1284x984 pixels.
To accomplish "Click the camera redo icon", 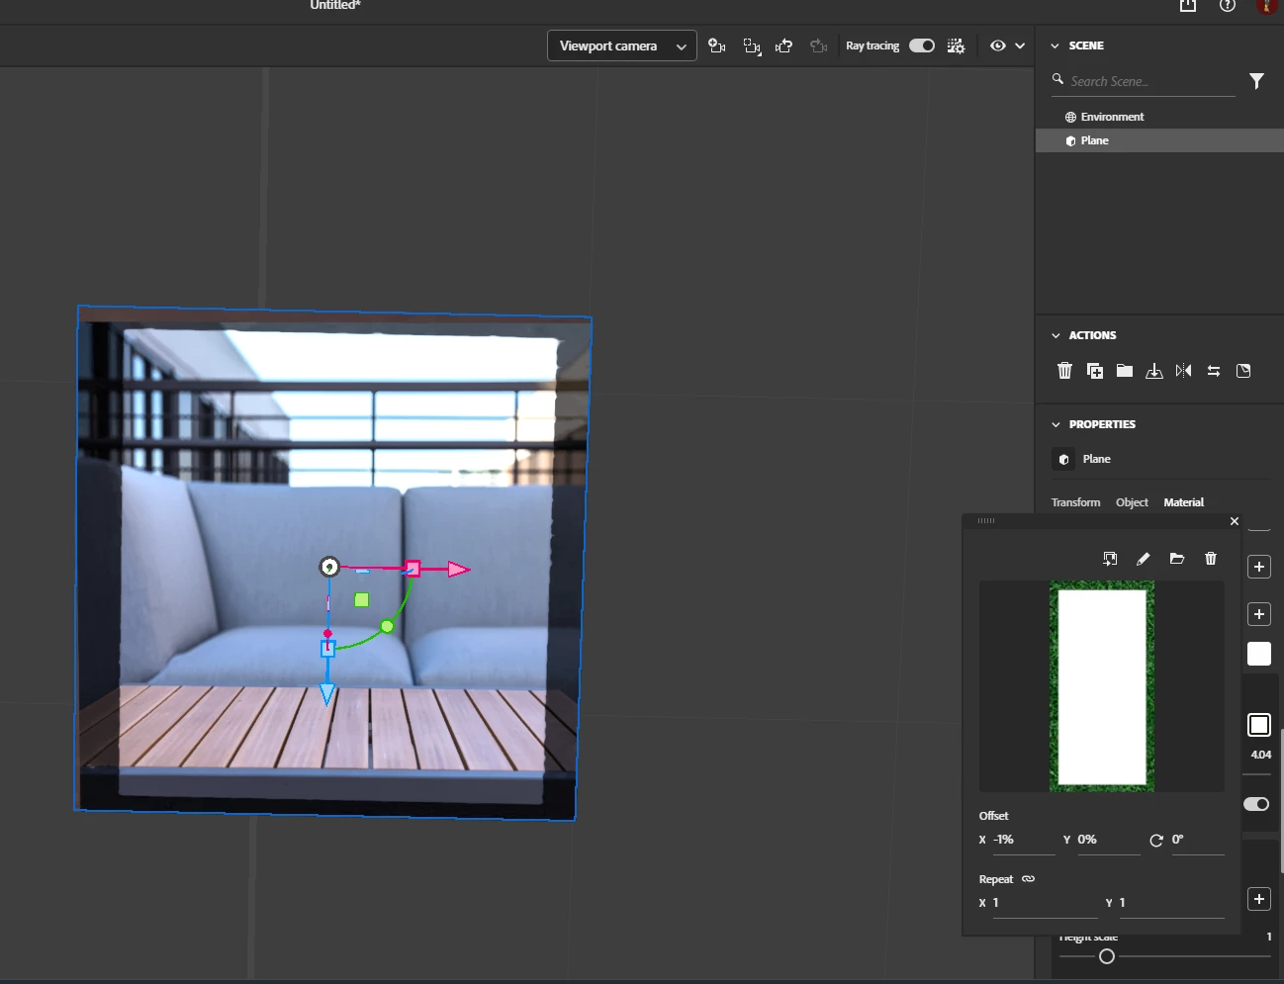I will pyautogui.click(x=818, y=46).
